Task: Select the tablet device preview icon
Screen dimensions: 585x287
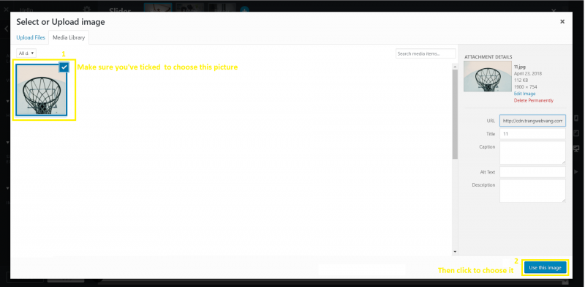Action: pos(576,133)
